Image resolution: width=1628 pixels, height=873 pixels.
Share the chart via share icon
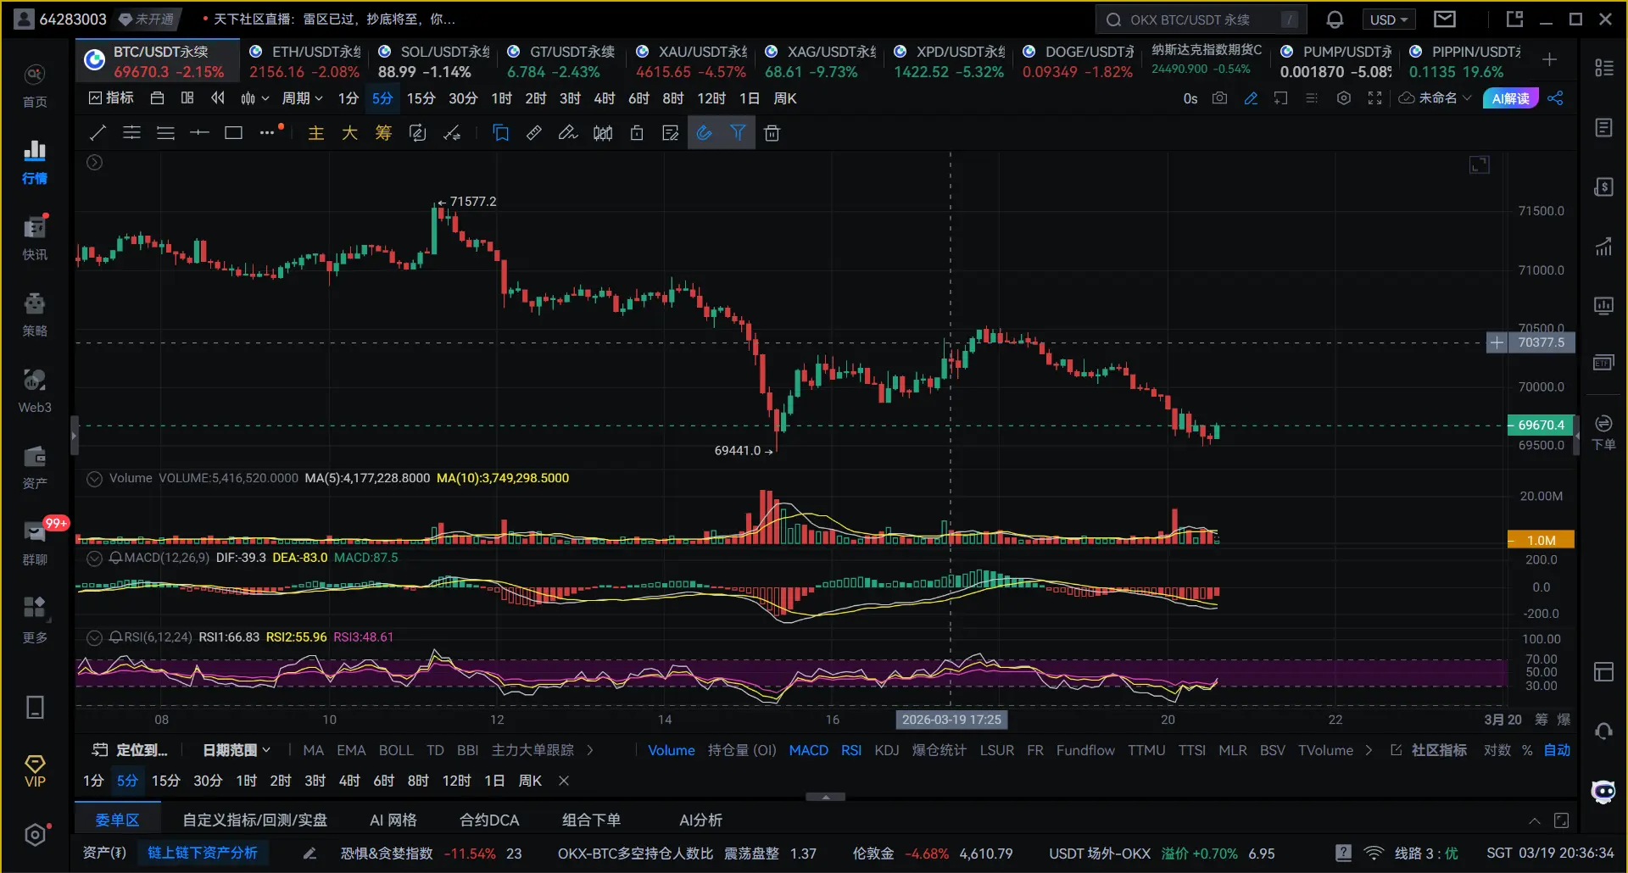[x=1555, y=98]
